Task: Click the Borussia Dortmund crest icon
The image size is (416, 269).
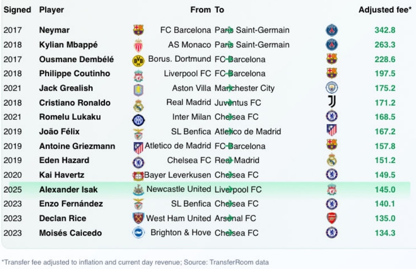Action: (x=138, y=60)
